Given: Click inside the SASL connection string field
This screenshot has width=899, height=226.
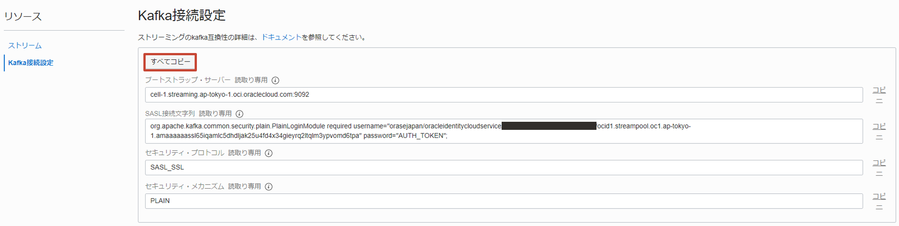Looking at the screenshot, I should (503, 131).
